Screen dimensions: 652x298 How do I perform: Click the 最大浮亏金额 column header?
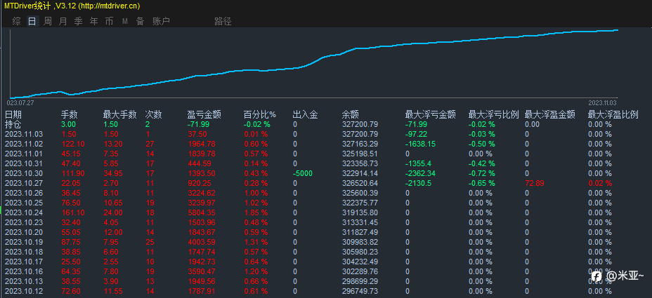[x=431, y=114]
